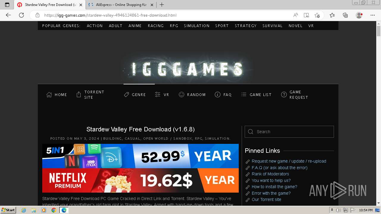The image size is (381, 214).
Task: Open File Explorer from taskbar
Action: click(34, 210)
